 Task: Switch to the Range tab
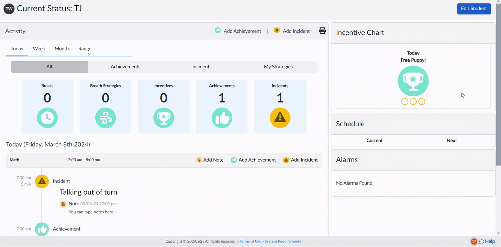click(x=85, y=49)
